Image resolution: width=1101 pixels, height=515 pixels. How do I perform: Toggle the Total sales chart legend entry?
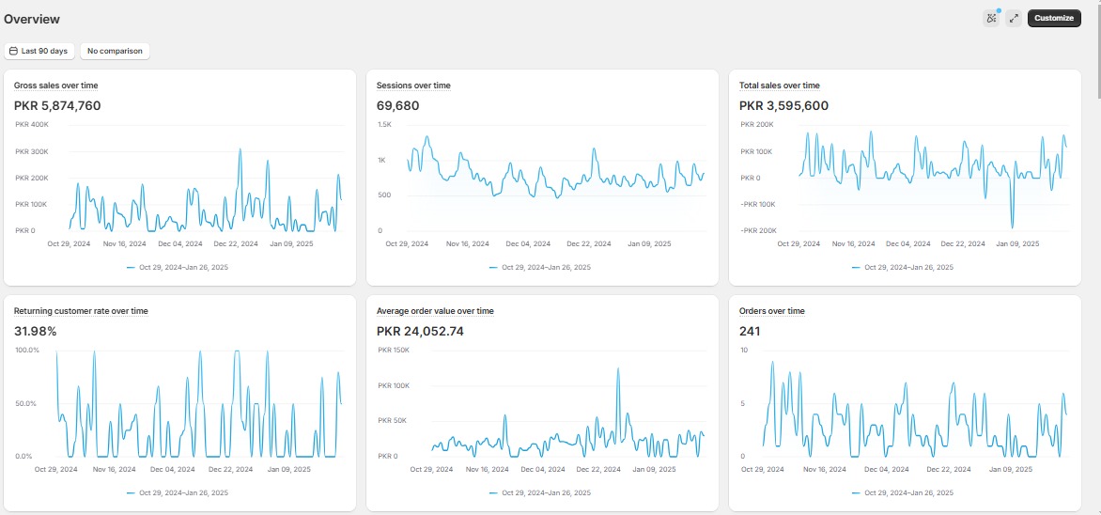(x=908, y=267)
